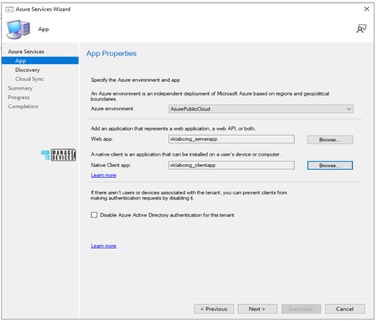
Task: Browse for the Native Client app
Action: [330, 165]
